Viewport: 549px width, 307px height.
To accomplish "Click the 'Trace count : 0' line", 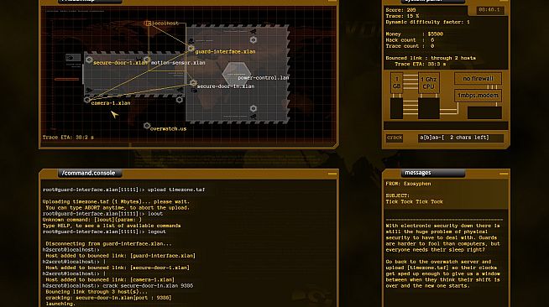I will click(x=410, y=46).
